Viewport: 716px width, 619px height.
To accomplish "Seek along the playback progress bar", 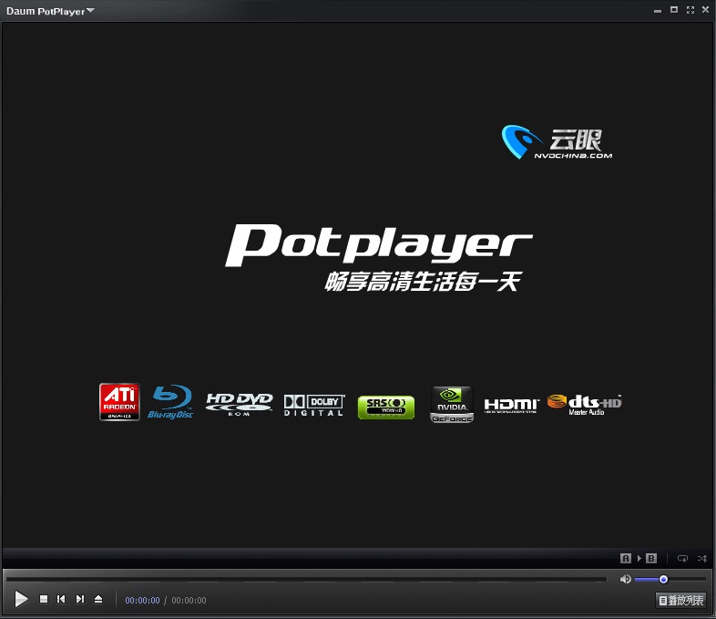I will (x=306, y=579).
